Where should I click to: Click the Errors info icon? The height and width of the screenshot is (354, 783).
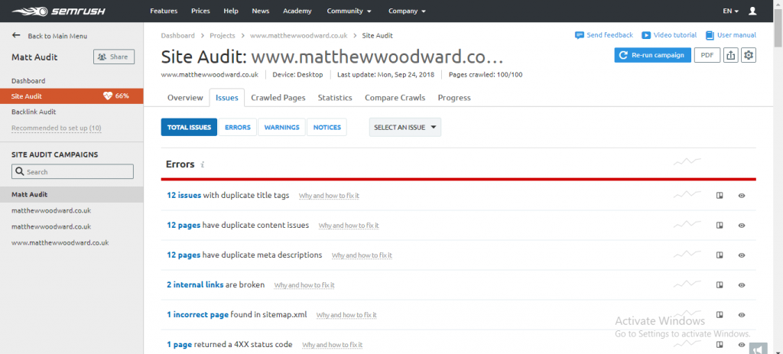203,165
